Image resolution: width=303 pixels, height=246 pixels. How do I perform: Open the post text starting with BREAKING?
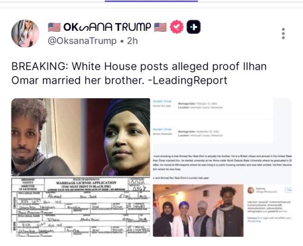point(139,73)
